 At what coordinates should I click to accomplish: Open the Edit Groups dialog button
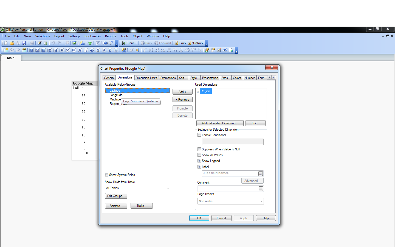point(116,196)
